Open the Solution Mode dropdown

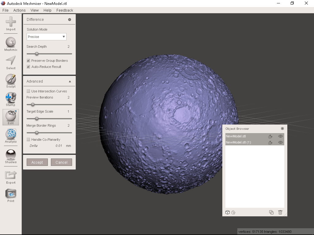point(46,36)
